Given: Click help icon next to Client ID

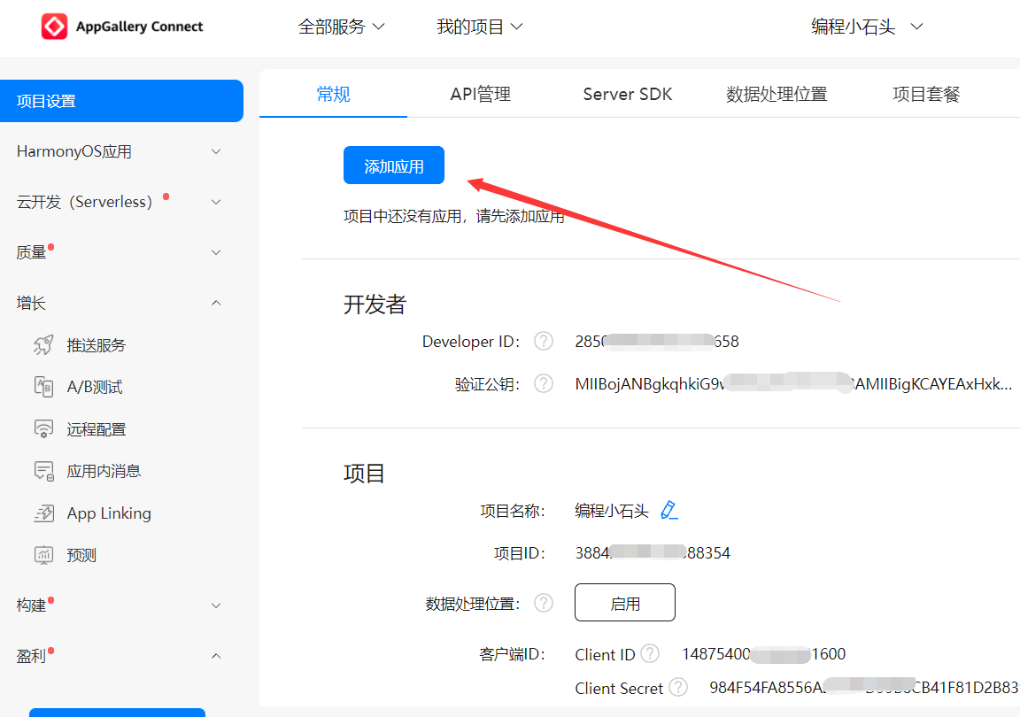Looking at the screenshot, I should 650,653.
